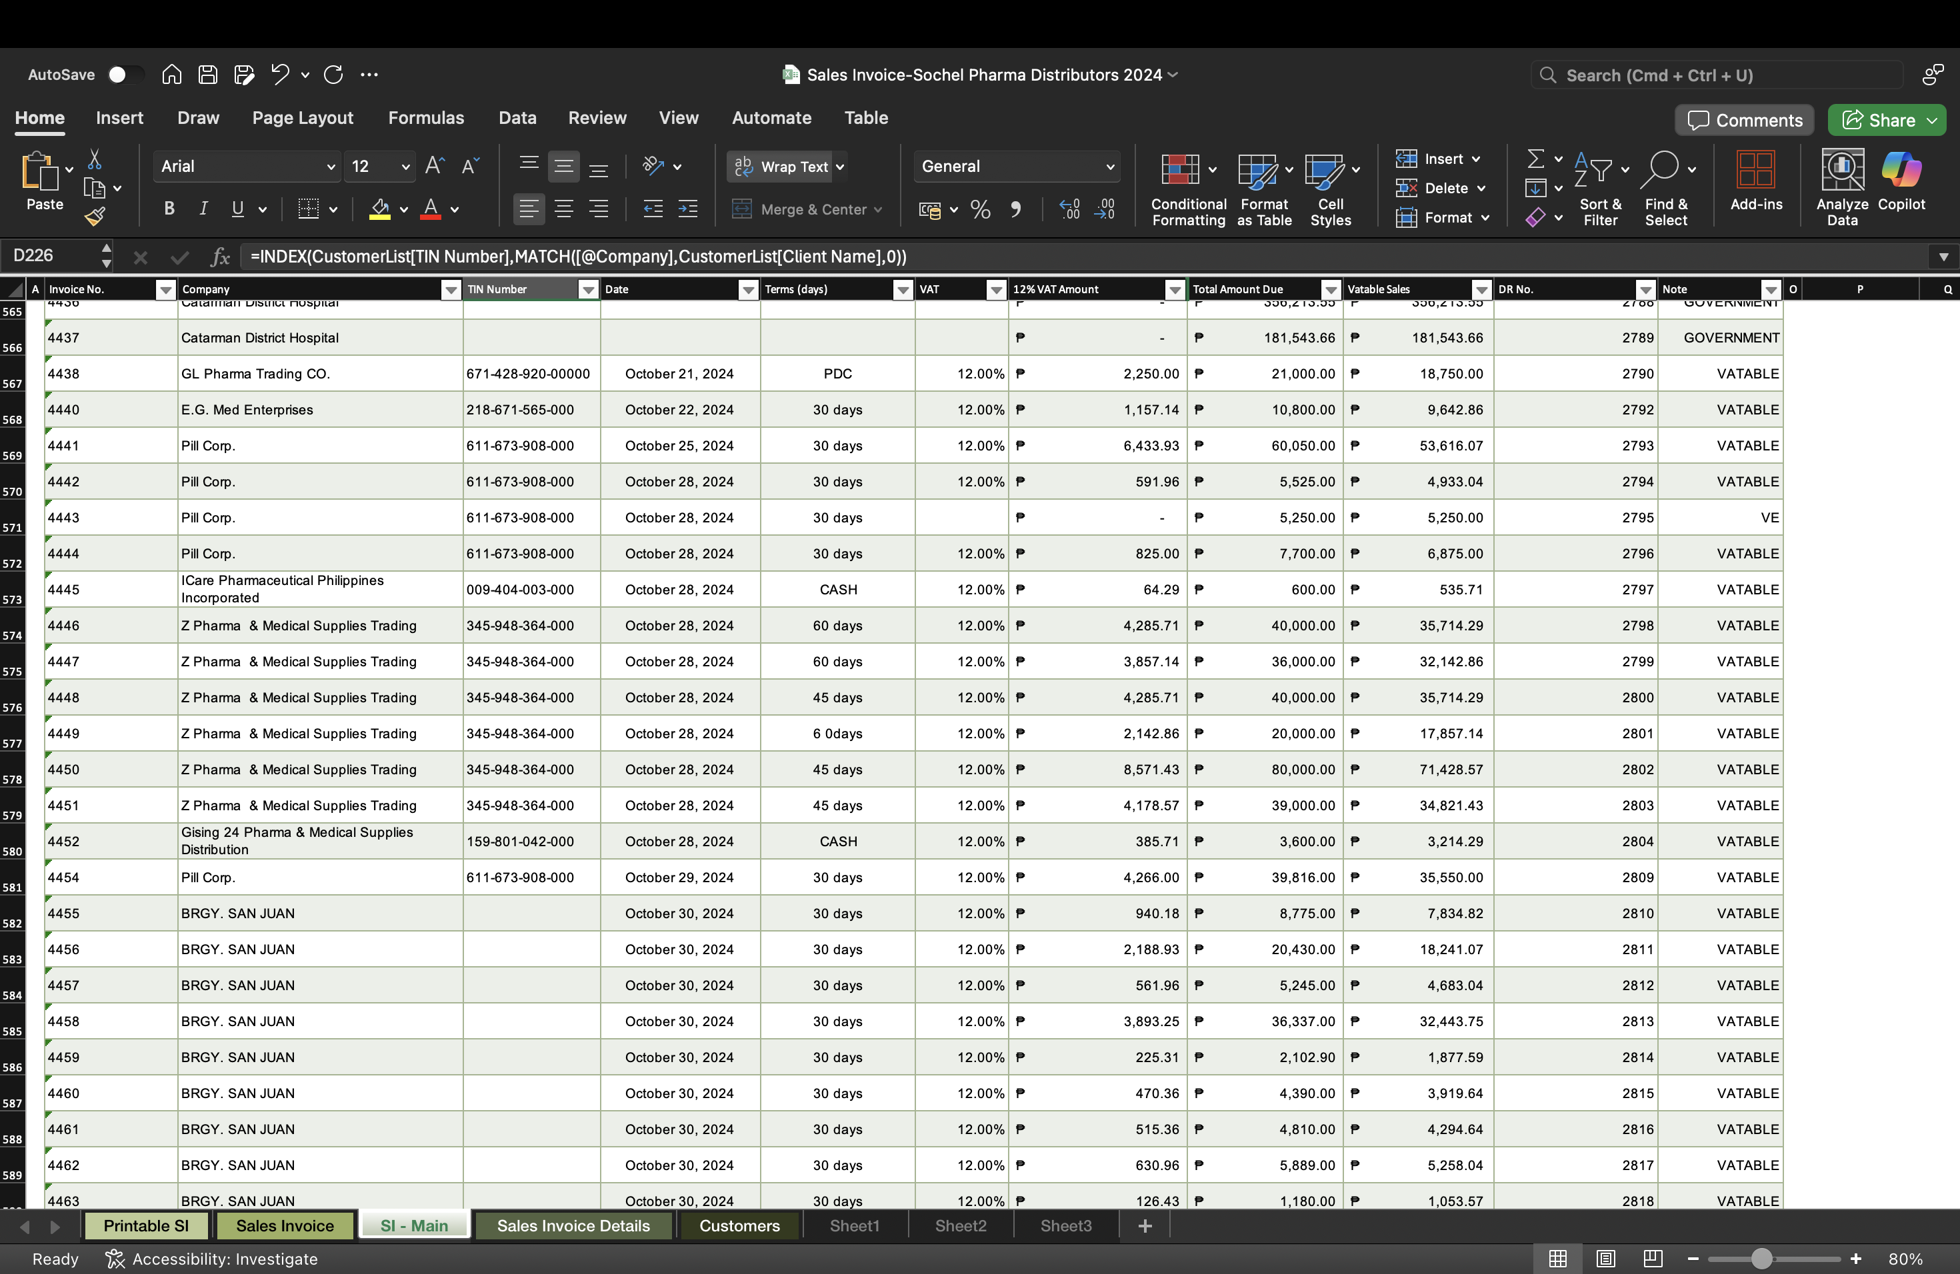Open TIN Number filter dropdown

tap(588, 290)
